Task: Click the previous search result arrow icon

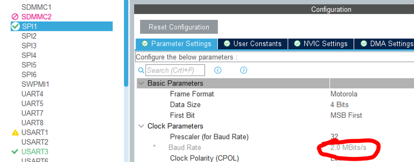Action: click(x=218, y=70)
